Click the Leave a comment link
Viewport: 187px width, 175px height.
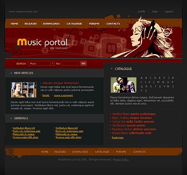pos(63,95)
